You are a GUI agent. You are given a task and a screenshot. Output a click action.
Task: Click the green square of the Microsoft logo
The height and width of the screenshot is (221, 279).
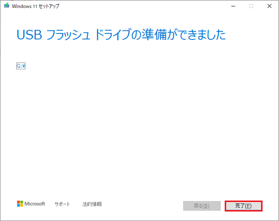(21, 202)
